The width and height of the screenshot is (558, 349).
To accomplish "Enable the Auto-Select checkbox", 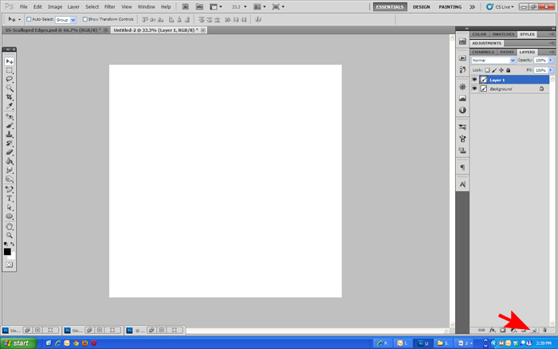I will [x=29, y=19].
